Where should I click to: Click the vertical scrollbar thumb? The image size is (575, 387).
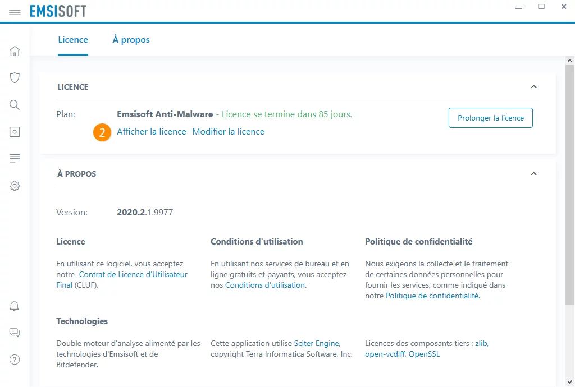(569, 185)
